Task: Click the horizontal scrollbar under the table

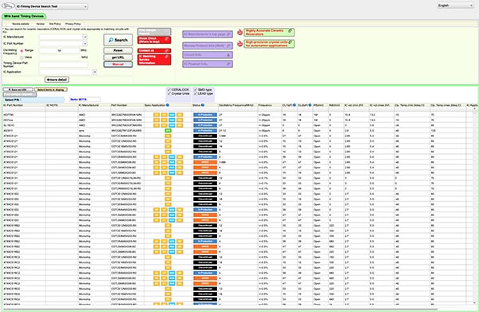Action: [x=220, y=309]
